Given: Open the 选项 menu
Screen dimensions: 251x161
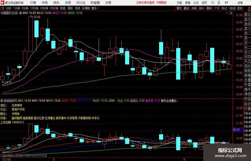Looking at the screenshot, I should 204,3.
